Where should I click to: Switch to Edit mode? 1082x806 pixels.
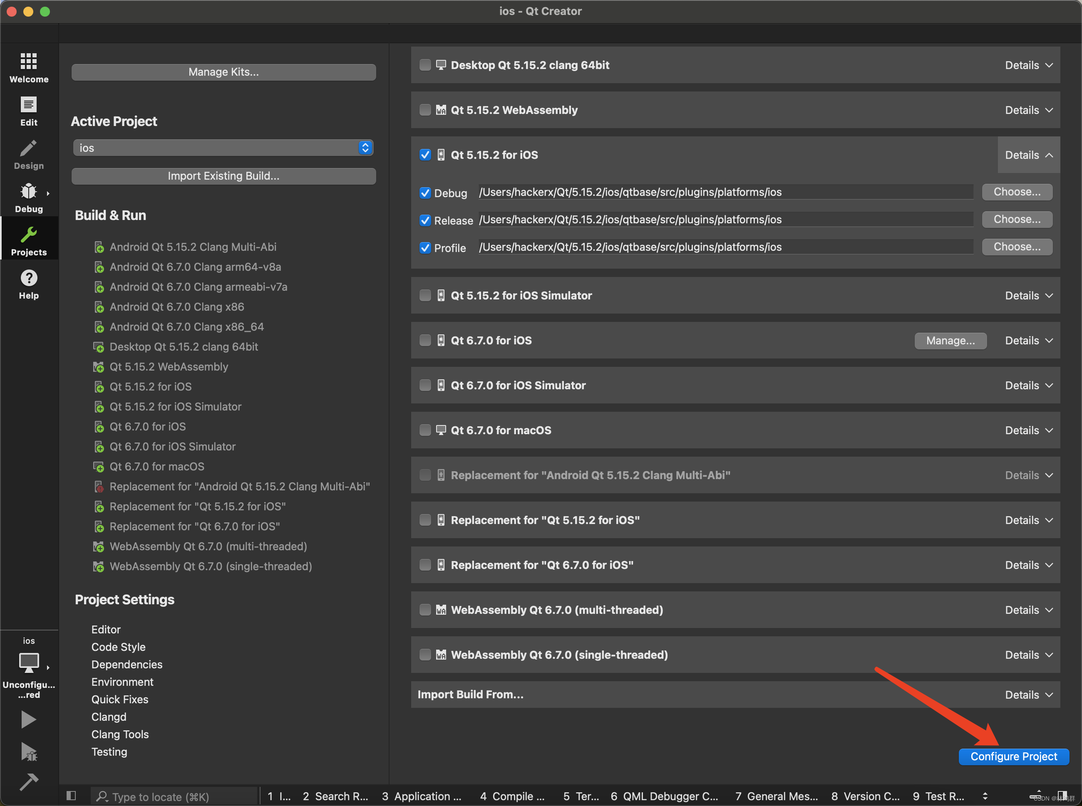click(x=29, y=111)
